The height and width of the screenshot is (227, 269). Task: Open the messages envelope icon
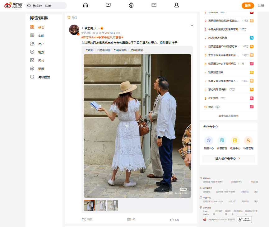[x=154, y=5]
